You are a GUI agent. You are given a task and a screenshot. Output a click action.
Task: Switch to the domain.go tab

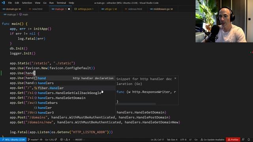pyautogui.click(x=11, y=9)
